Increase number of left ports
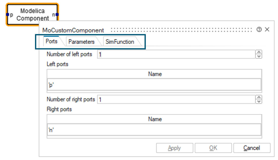The height and width of the screenshot is (160, 278). click(x=259, y=52)
